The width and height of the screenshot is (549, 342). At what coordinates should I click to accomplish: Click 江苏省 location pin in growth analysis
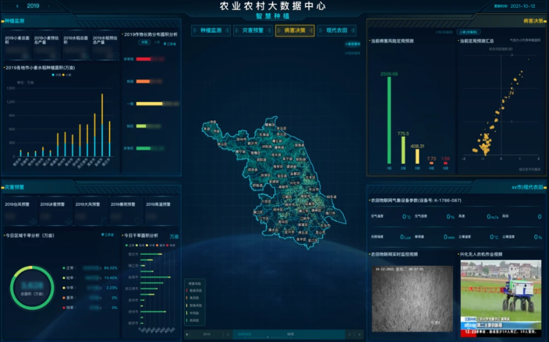click(170, 44)
